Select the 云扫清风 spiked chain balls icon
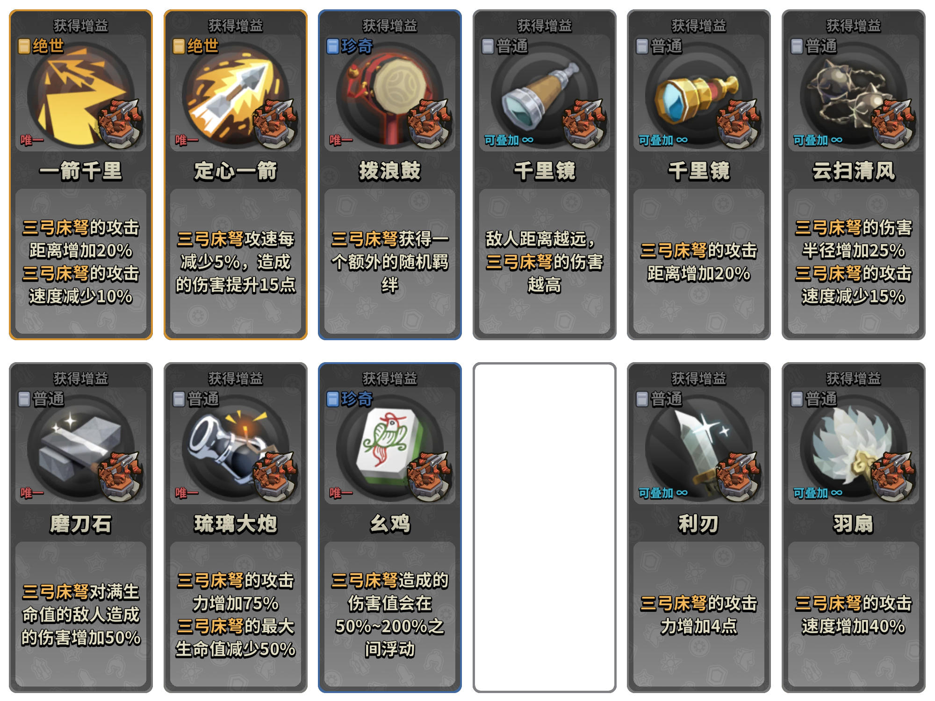The image size is (935, 701). tap(853, 95)
